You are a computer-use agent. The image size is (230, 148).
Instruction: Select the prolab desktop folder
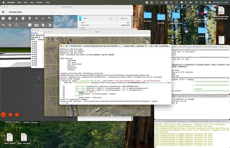202,32
